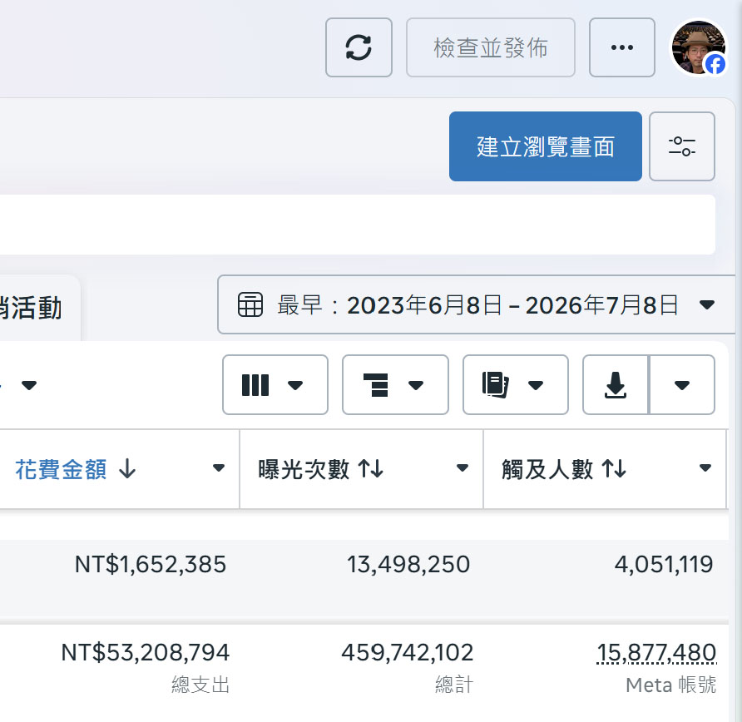The width and height of the screenshot is (742, 722).
Task: Open the breakdown rows dropdown
Action: (395, 384)
